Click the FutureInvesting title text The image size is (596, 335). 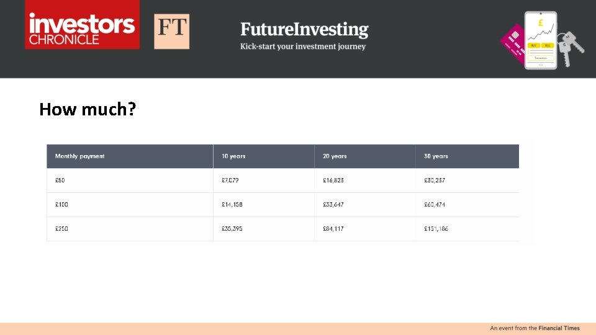(304, 29)
